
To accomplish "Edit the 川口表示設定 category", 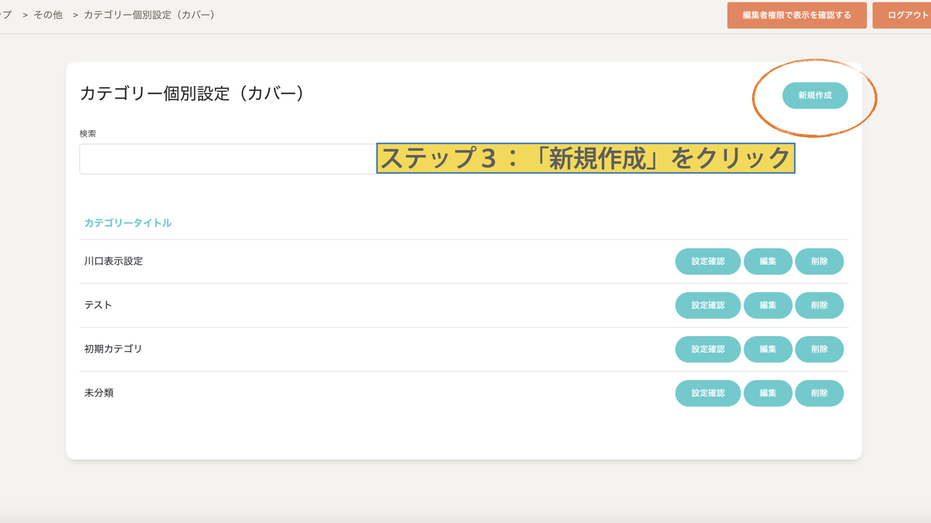I will coord(768,261).
